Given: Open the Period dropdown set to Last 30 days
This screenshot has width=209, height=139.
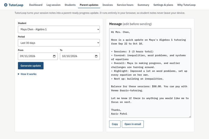Looking at the screenshot, I should click(x=59, y=43).
